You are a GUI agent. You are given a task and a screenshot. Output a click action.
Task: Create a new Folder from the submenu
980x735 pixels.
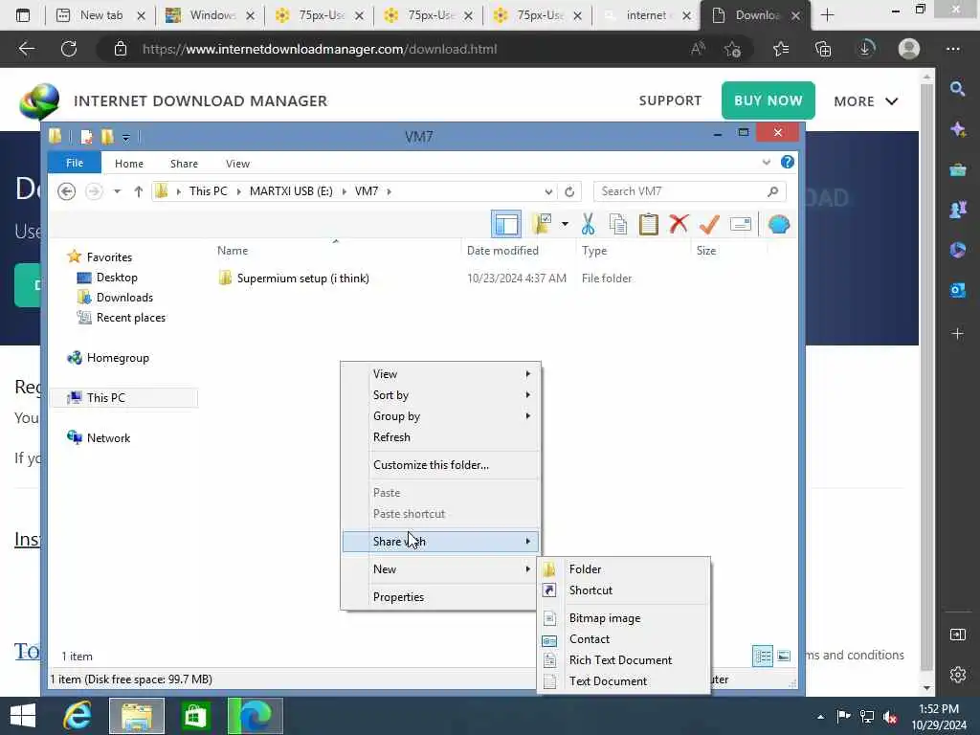[623, 568]
